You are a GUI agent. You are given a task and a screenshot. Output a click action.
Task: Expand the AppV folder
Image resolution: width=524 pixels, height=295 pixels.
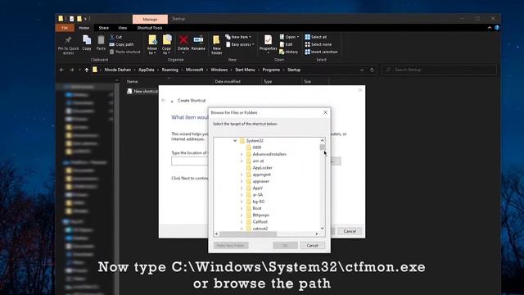tap(242, 188)
